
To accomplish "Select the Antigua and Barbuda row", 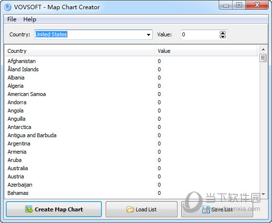I will pos(132,135).
